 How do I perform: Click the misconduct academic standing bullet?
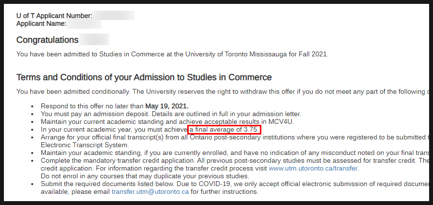tap(235, 153)
